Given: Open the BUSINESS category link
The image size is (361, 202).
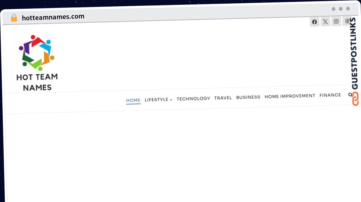Looking at the screenshot, I should tap(248, 97).
